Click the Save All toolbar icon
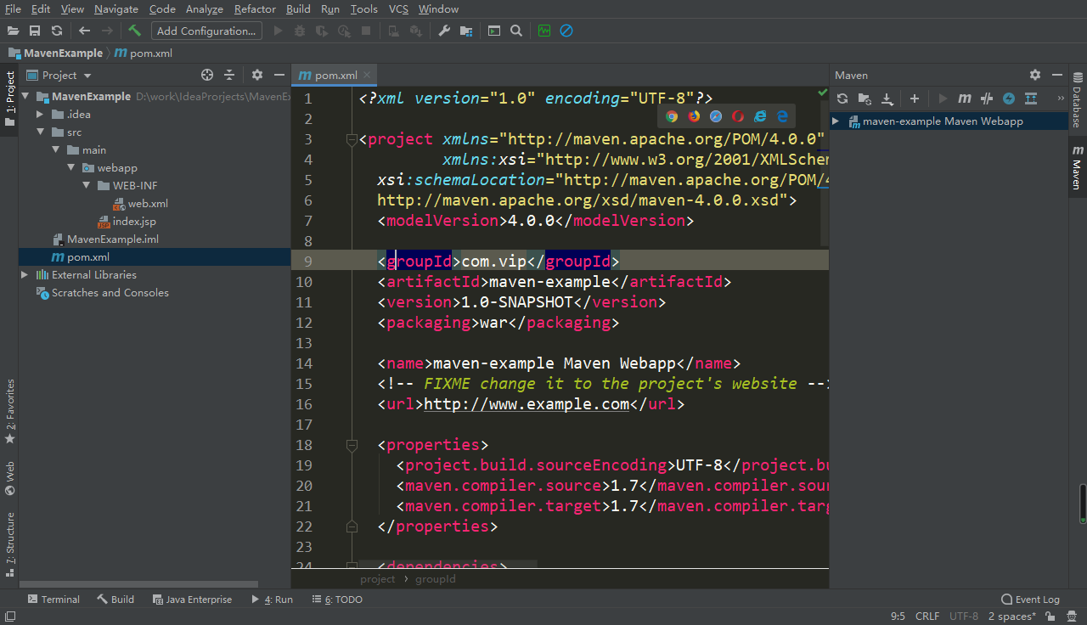Screen dimensions: 1087x625 (x=35, y=31)
